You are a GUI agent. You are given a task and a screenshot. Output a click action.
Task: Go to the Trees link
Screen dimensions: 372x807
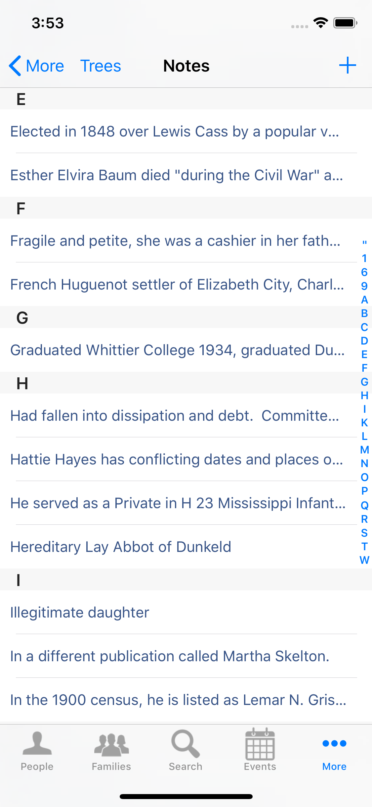tap(101, 66)
